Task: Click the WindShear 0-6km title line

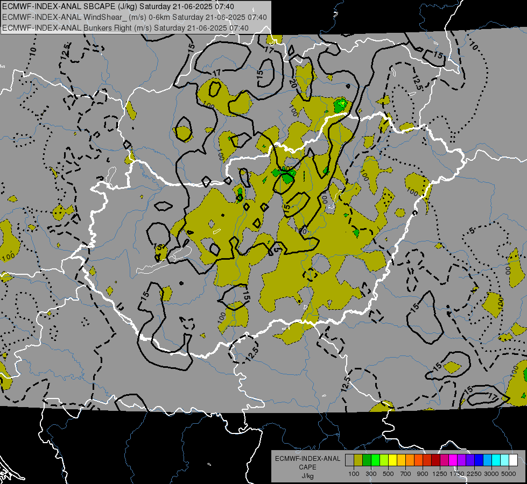Action: [135, 17]
